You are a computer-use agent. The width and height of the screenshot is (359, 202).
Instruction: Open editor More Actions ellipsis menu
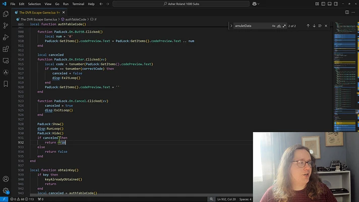353,13
